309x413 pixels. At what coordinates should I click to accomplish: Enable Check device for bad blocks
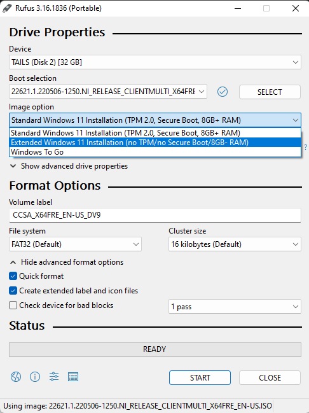click(13, 305)
